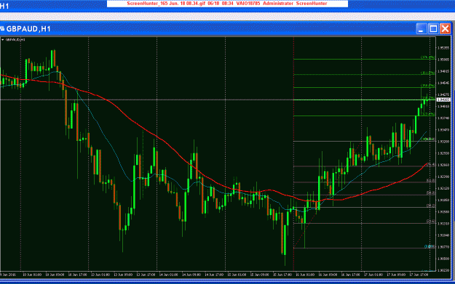455x284 pixels.
Task: Click the Fibonacci 61.8 level label
Action: [430, 181]
